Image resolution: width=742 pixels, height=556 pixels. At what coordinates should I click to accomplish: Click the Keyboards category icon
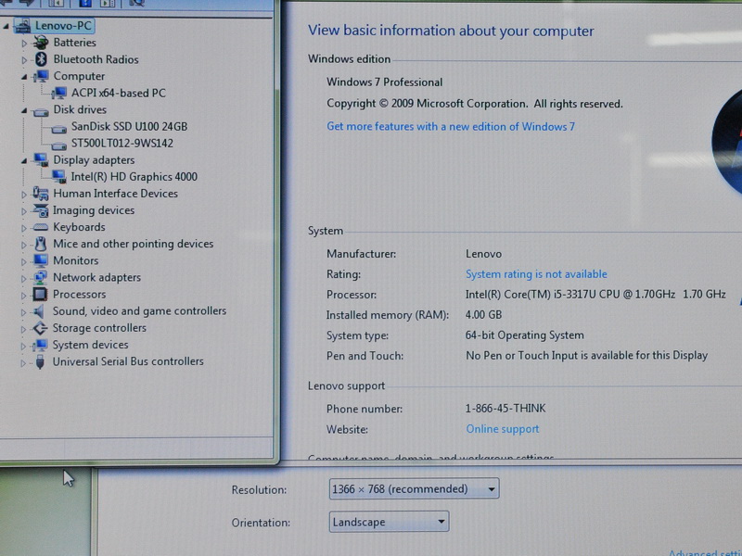tap(40, 227)
